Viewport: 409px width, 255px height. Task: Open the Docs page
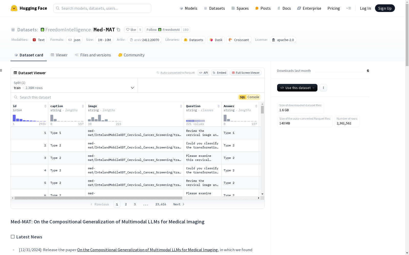click(x=284, y=8)
